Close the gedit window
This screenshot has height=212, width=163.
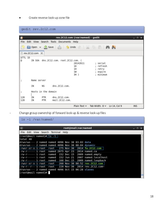141,38
